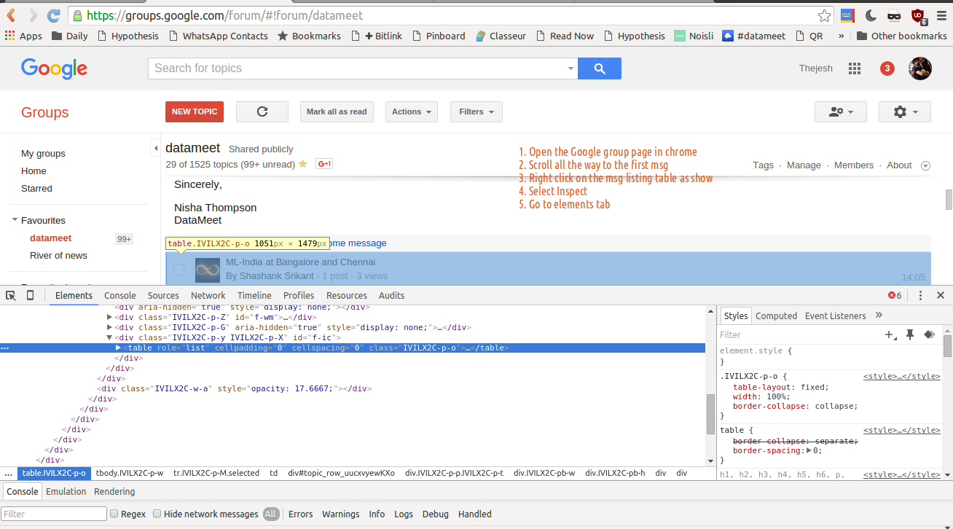This screenshot has height=529, width=953.
Task: Click the blue search button
Action: click(600, 68)
